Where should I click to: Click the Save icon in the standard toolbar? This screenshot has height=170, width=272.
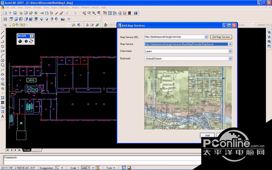click(15, 13)
